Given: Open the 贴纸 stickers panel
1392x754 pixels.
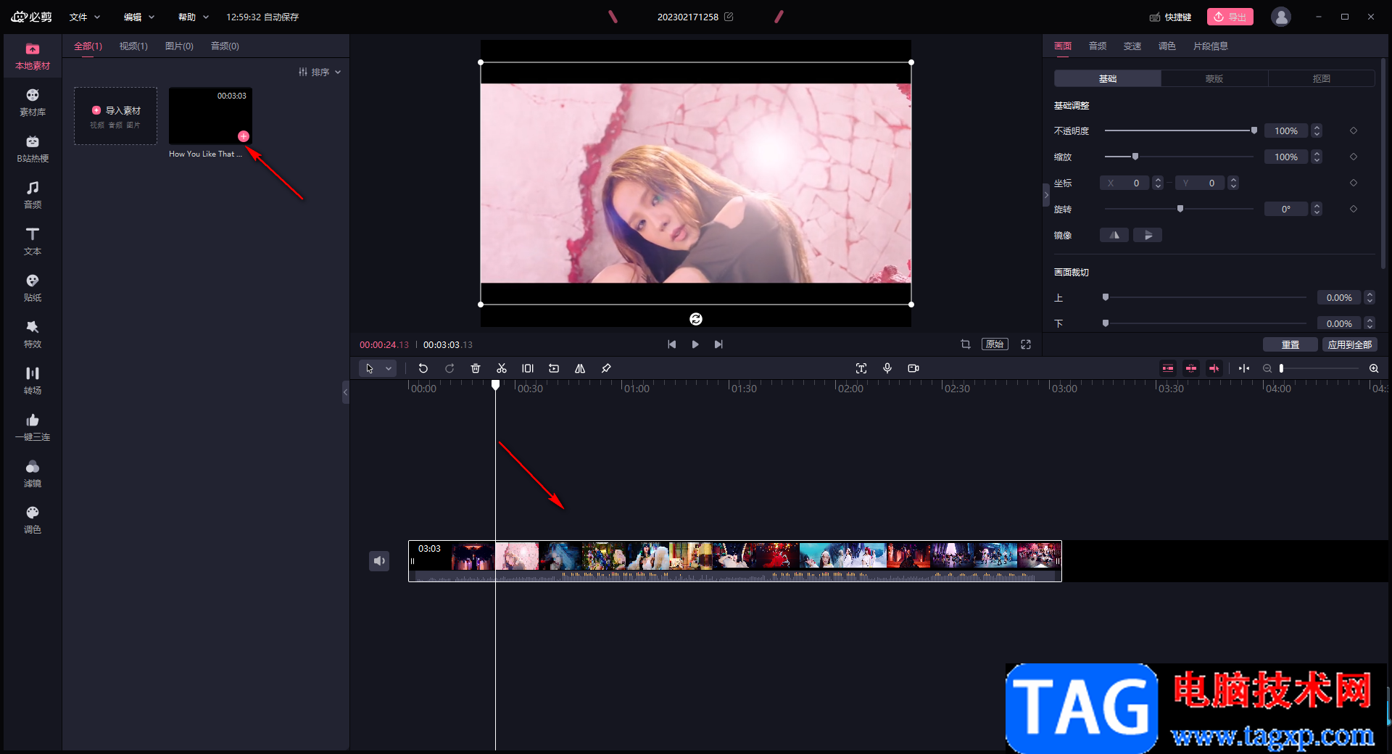Looking at the screenshot, I should pos(33,289).
